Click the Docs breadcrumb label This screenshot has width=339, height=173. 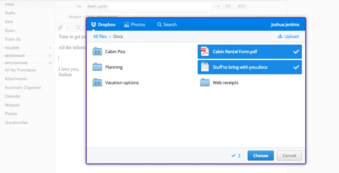point(118,36)
